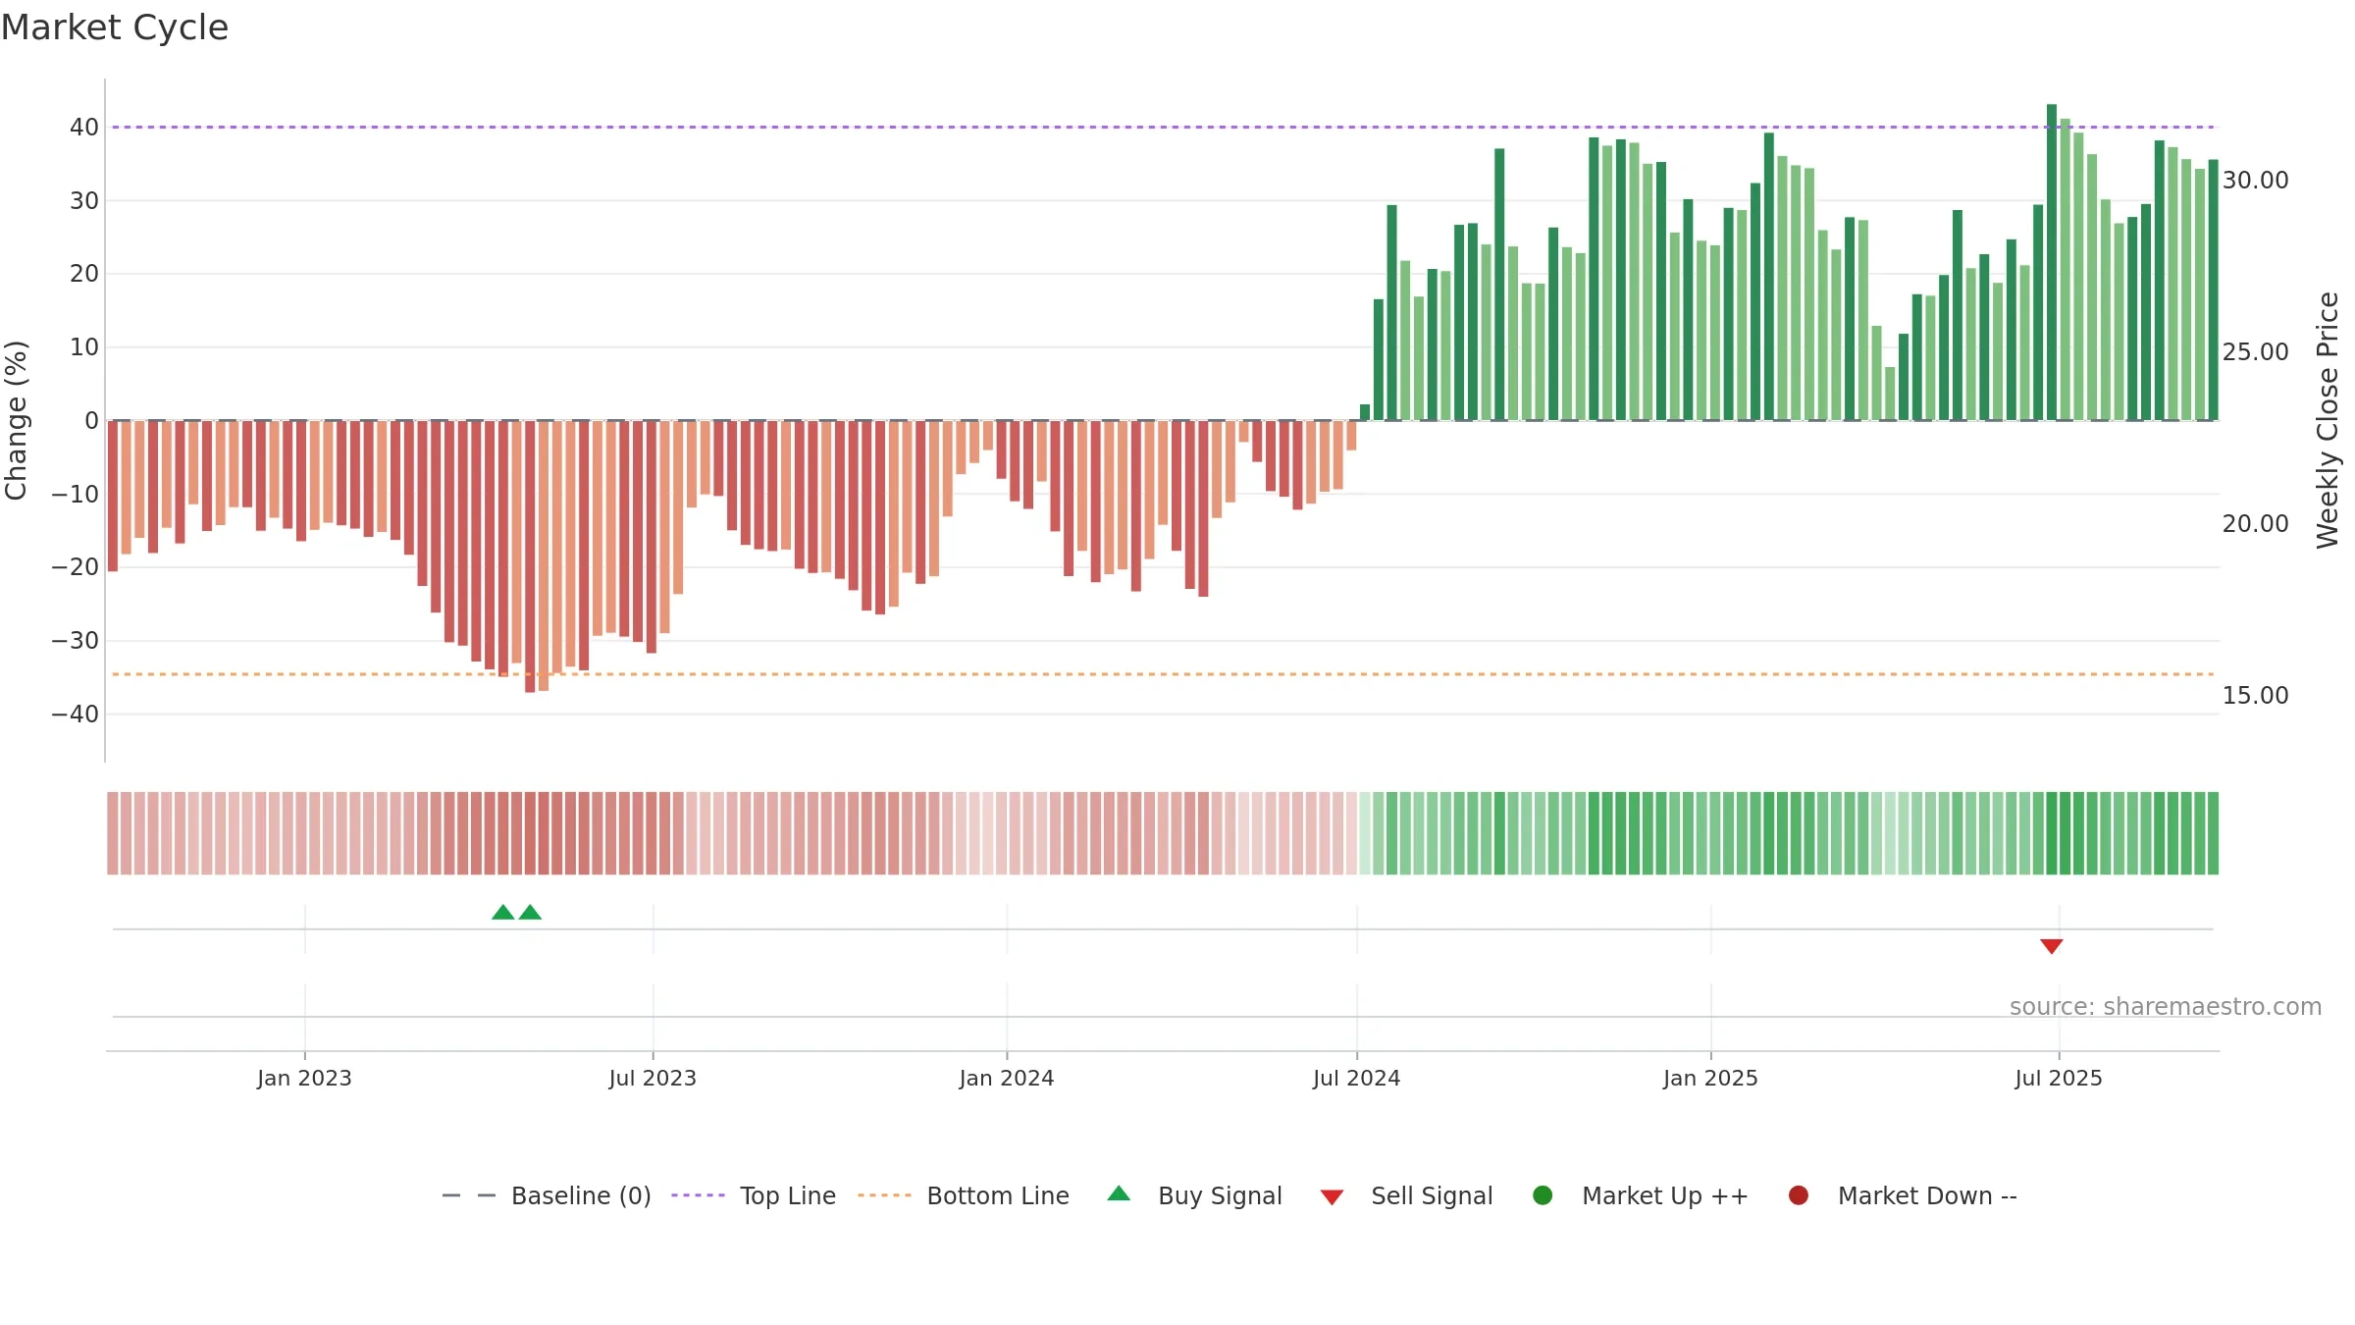Click the 15.00 price axis label
This screenshot has width=2355, height=1325.
click(2255, 696)
